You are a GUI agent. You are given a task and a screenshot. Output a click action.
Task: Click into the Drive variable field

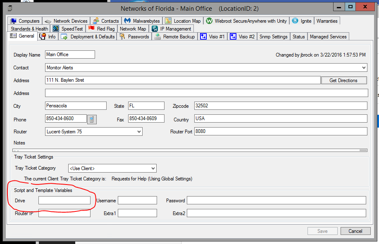click(x=64, y=201)
